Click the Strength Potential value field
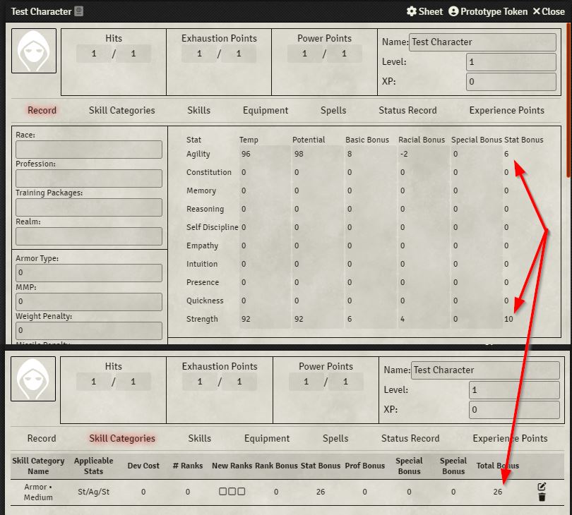The width and height of the screenshot is (572, 515). pos(317,319)
